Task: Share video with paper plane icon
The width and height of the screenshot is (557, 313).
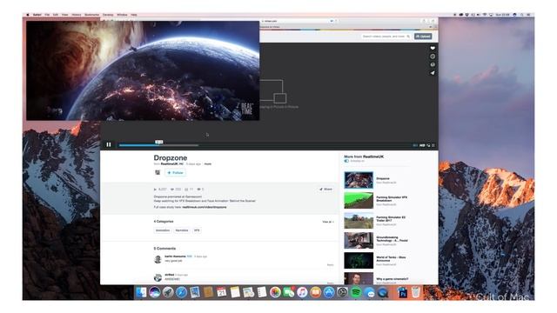Action: (x=433, y=73)
